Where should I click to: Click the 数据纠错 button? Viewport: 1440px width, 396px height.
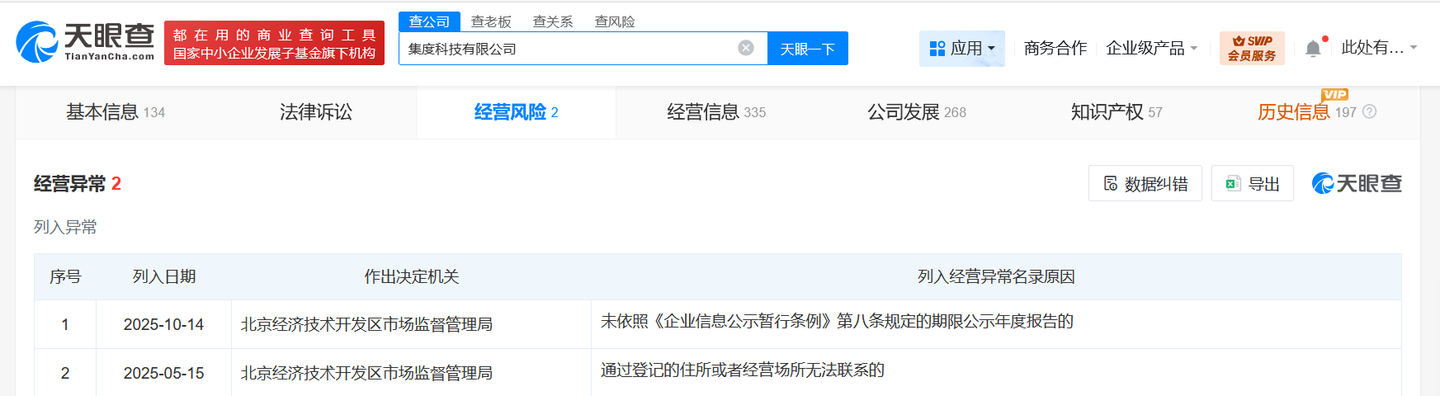[x=1145, y=183]
